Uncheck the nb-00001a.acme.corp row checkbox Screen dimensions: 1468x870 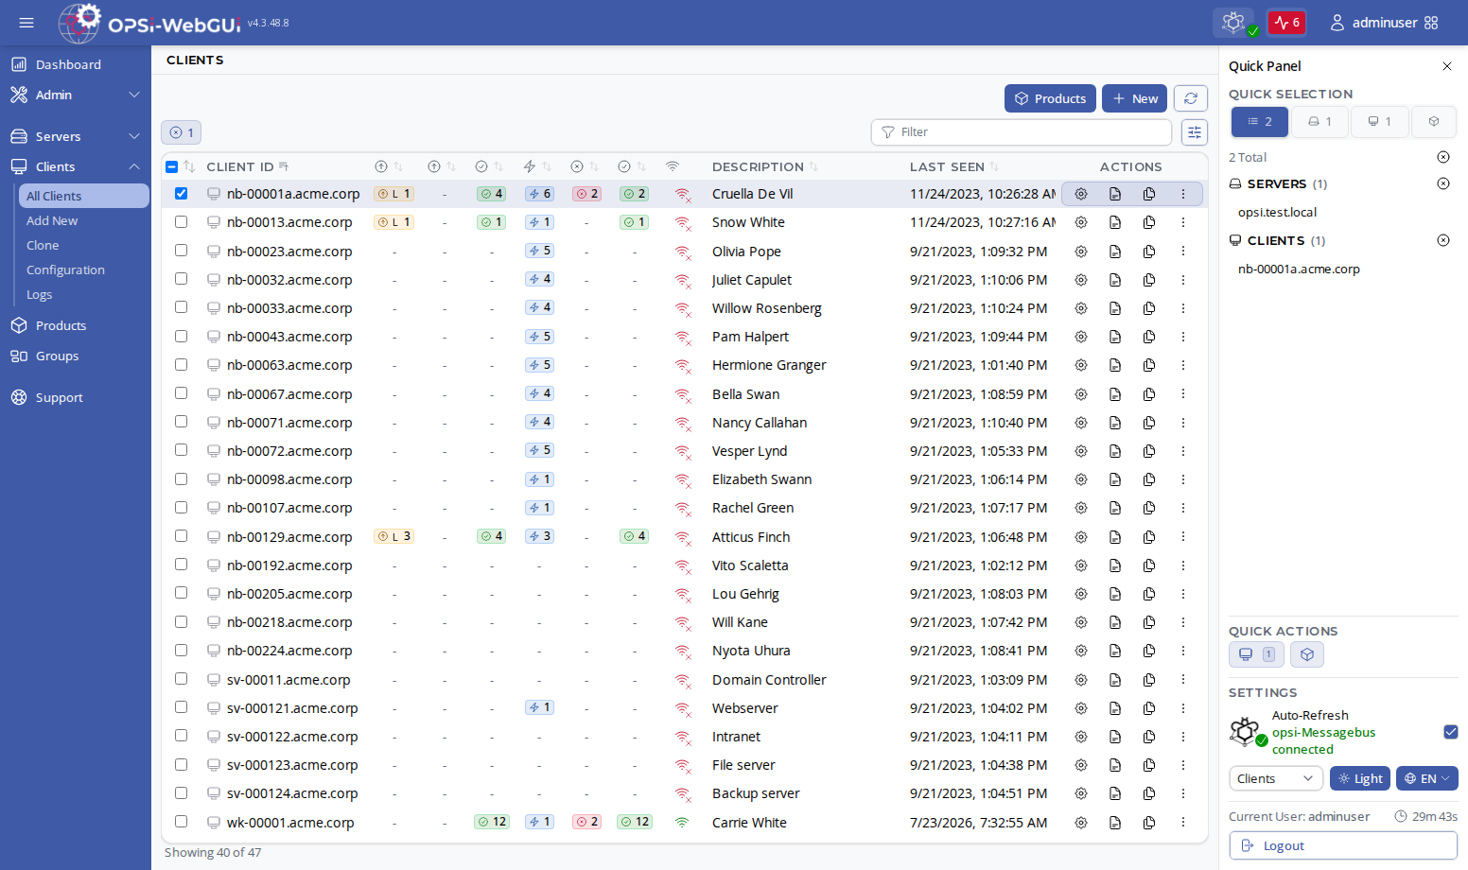(x=181, y=193)
